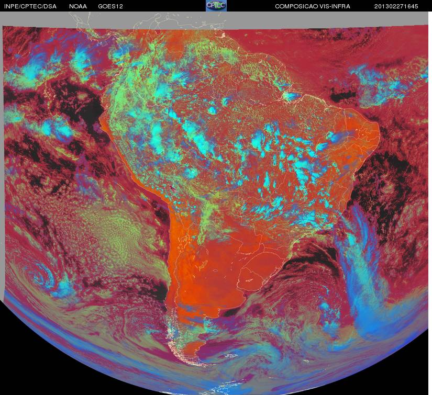This screenshot has height=395, width=432.
Task: Select the COMPOSICAO VIS-INFRA title text
Action: click(x=313, y=6)
